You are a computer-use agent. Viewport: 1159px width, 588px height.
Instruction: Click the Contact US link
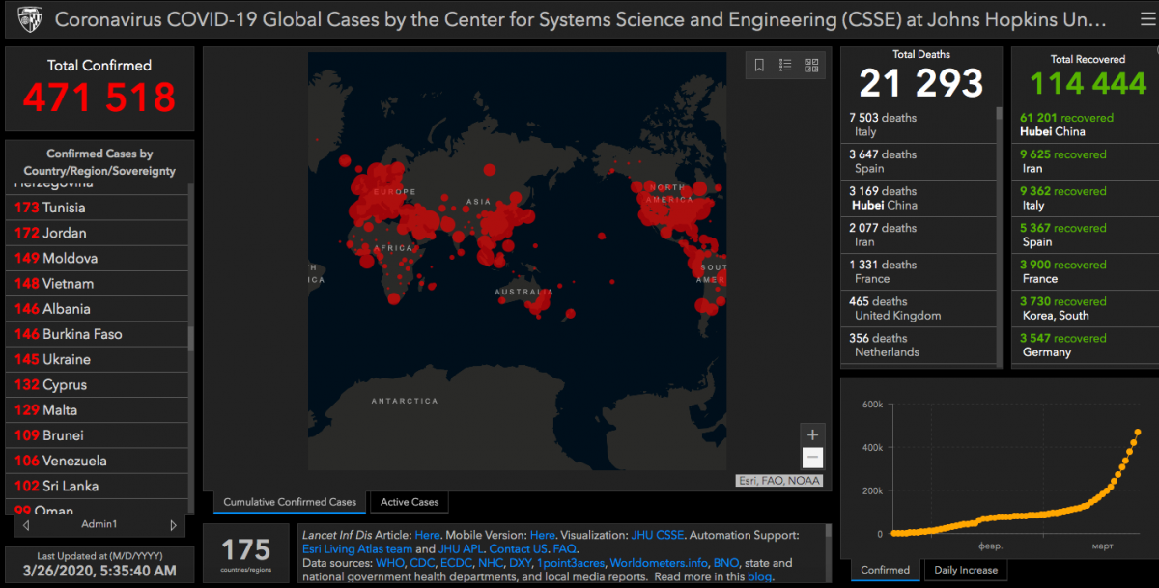517,548
